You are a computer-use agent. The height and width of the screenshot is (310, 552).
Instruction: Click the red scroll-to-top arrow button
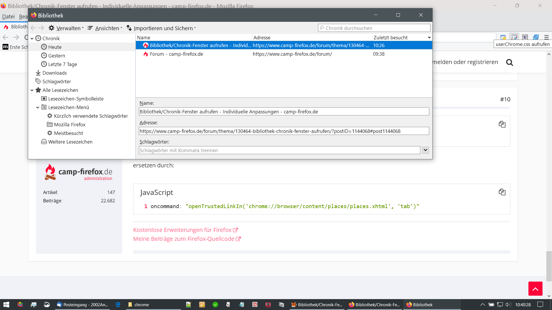point(535,288)
